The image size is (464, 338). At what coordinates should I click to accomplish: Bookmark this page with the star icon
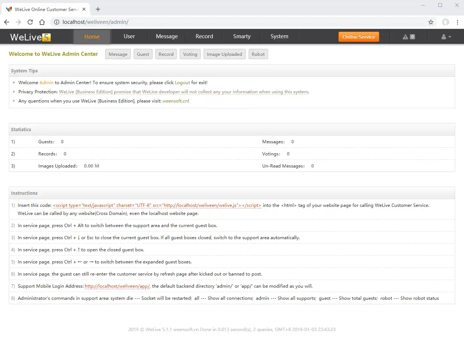pos(431,22)
